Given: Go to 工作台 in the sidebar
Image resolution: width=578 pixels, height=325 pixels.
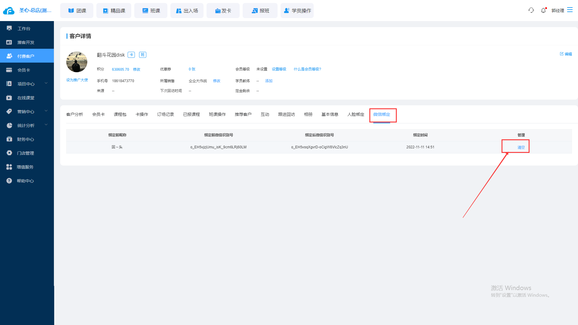Looking at the screenshot, I should click(27, 28).
